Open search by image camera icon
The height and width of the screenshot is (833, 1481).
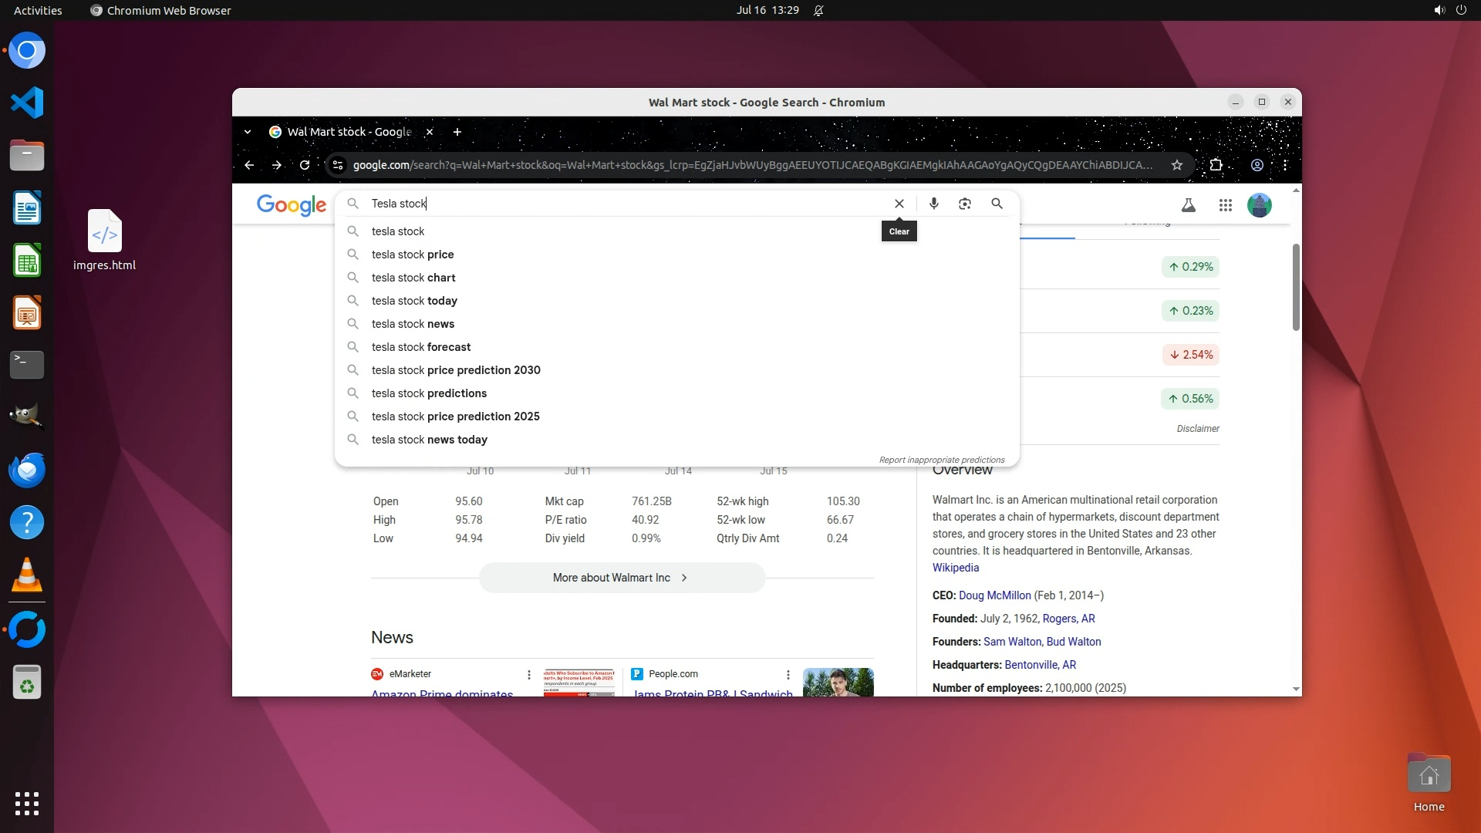(x=964, y=204)
